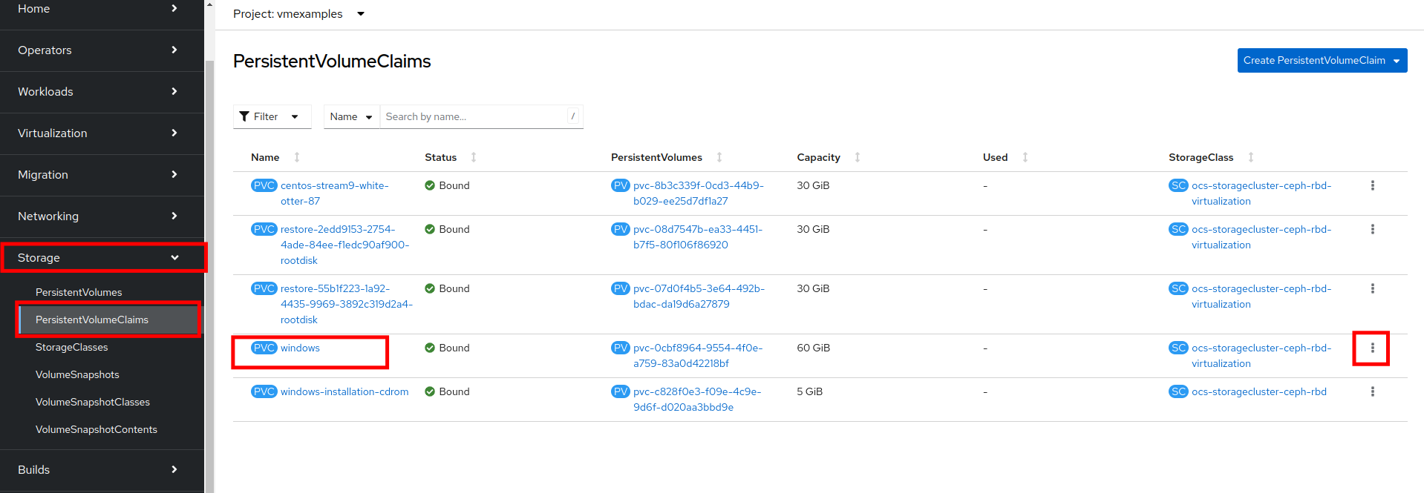
Task: Open the Filter dropdown
Action: (272, 116)
